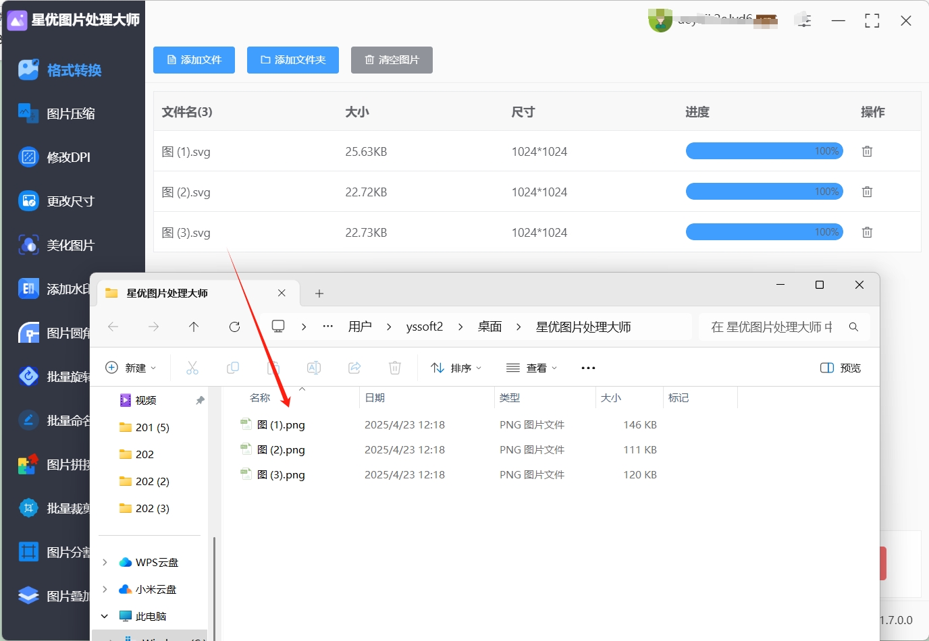Click the Rename icon in Explorer toolbar
The image size is (929, 641).
pyautogui.click(x=314, y=368)
